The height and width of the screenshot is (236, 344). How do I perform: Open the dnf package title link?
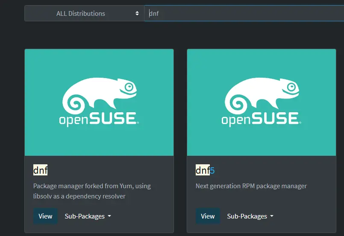coord(40,170)
